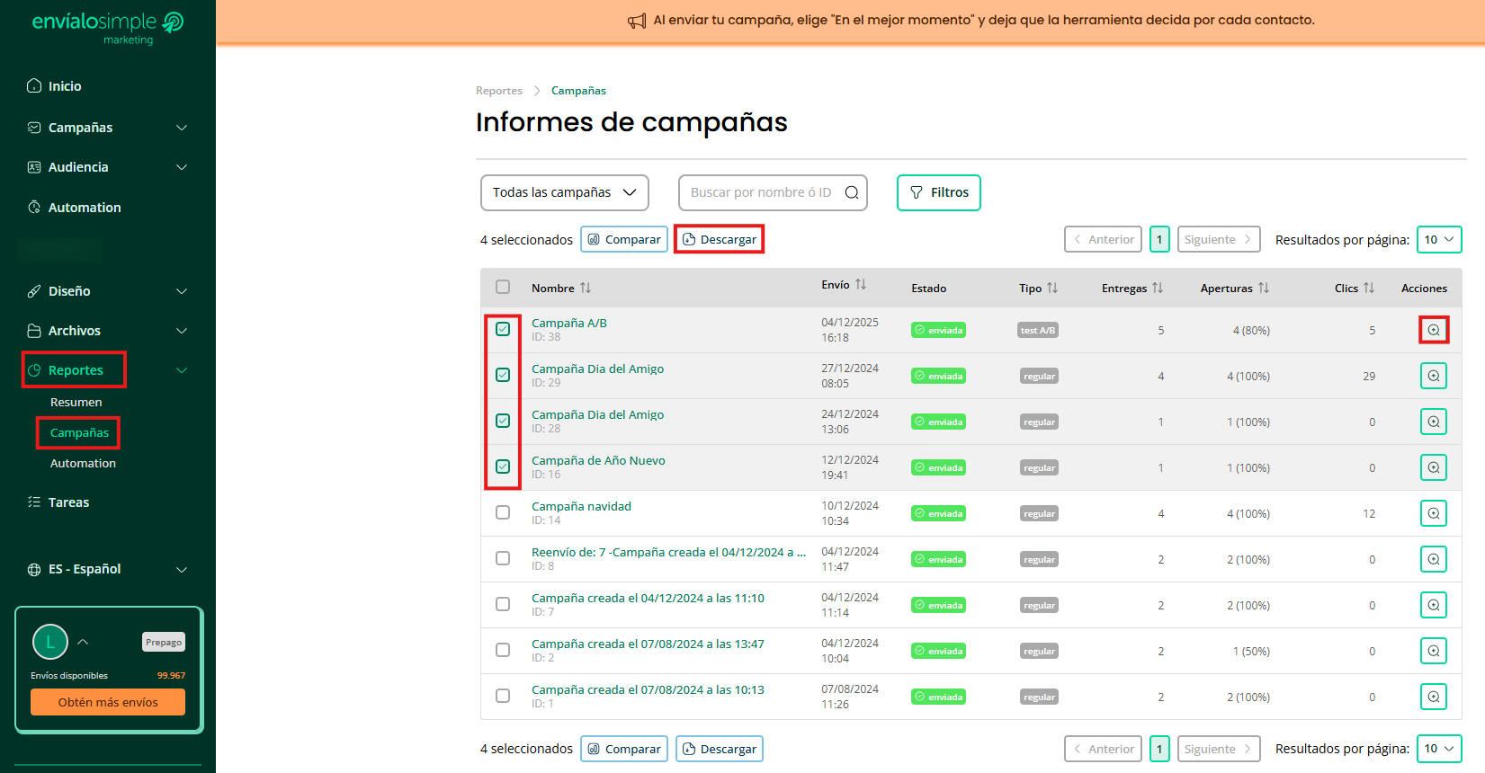Sort by Aperturas column arrows
This screenshot has width=1485, height=773.
coord(1264,288)
